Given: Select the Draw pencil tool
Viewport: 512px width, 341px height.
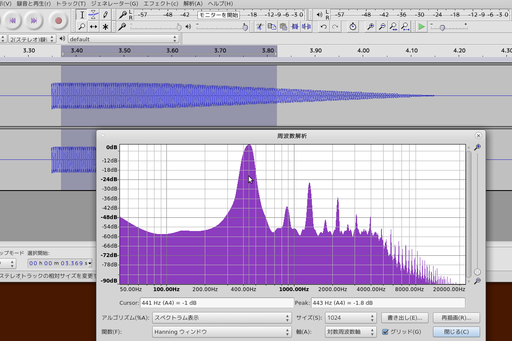Looking at the screenshot, I should [x=105, y=14].
